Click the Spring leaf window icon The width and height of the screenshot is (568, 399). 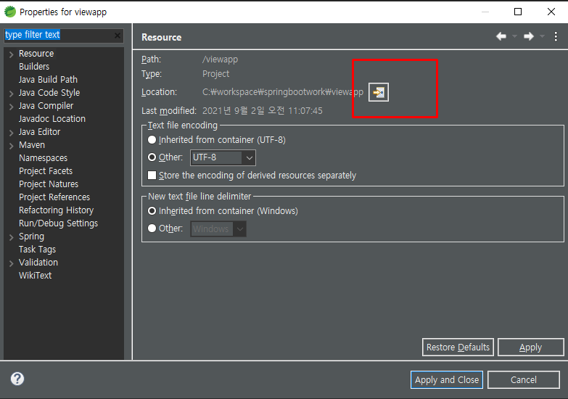10,12
